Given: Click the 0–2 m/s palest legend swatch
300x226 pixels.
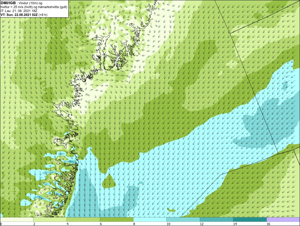Looking at the screenshot, I should pyautogui.click(x=16, y=219).
